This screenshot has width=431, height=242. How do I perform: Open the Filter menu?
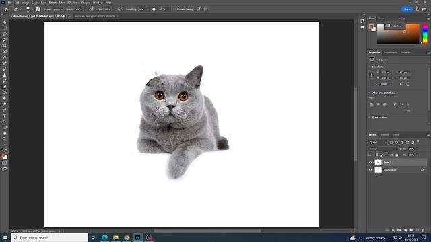61,3
